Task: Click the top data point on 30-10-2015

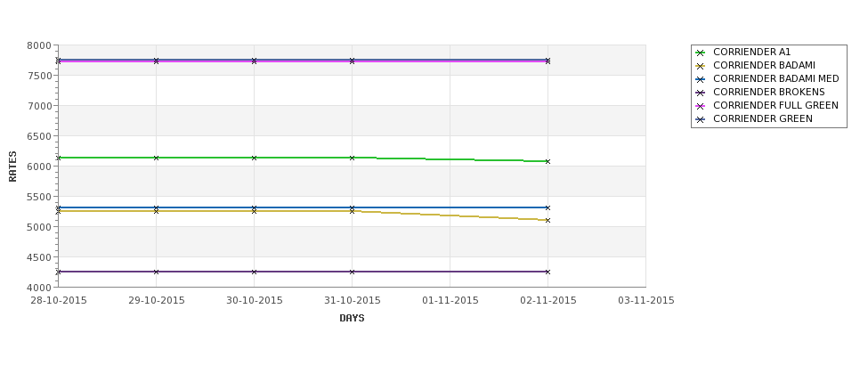Action: (x=254, y=60)
